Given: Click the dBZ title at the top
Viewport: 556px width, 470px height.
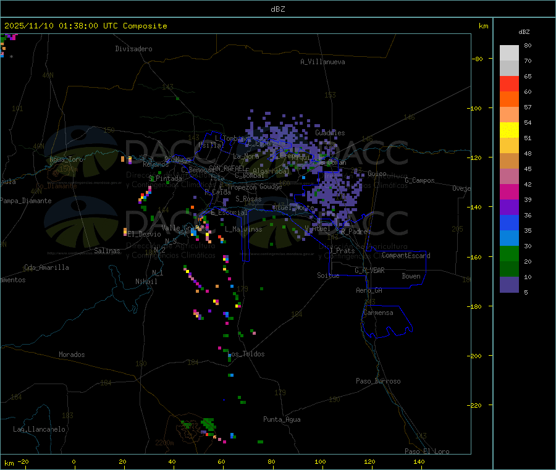Looking at the screenshot, I should 277,9.
